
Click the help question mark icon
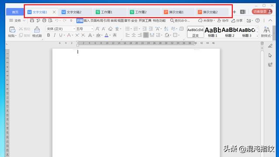[258, 20]
